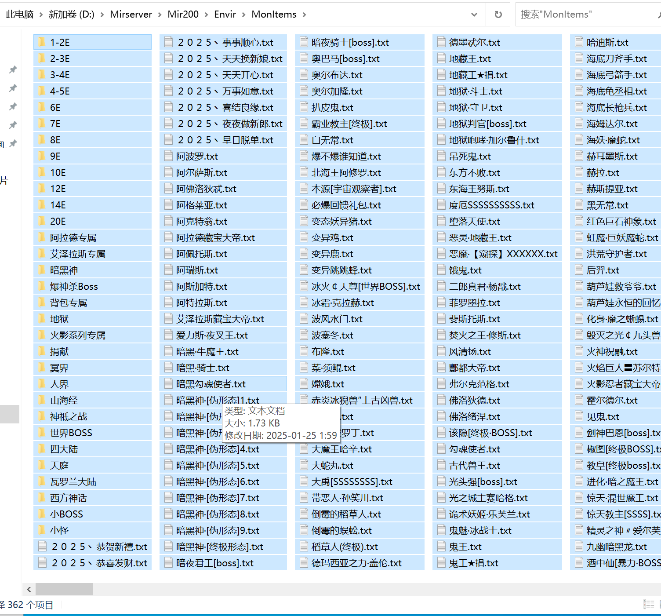
Task: Select file icon of 大蛇丸.txt
Action: click(x=304, y=465)
